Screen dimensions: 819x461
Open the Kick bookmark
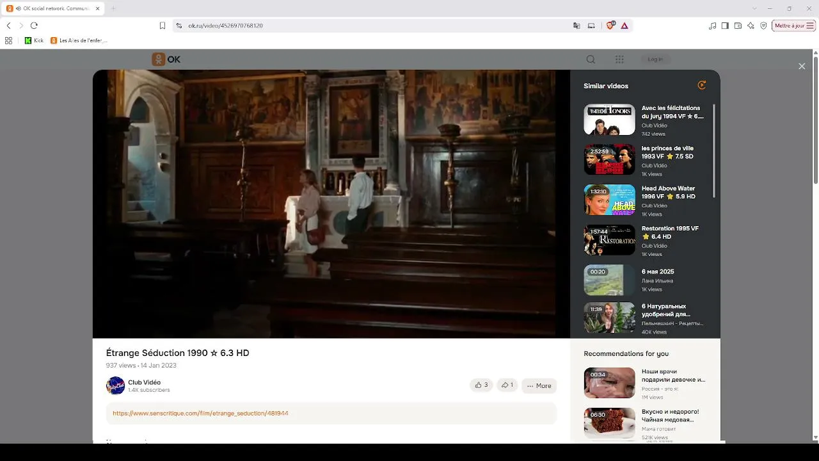click(x=34, y=40)
